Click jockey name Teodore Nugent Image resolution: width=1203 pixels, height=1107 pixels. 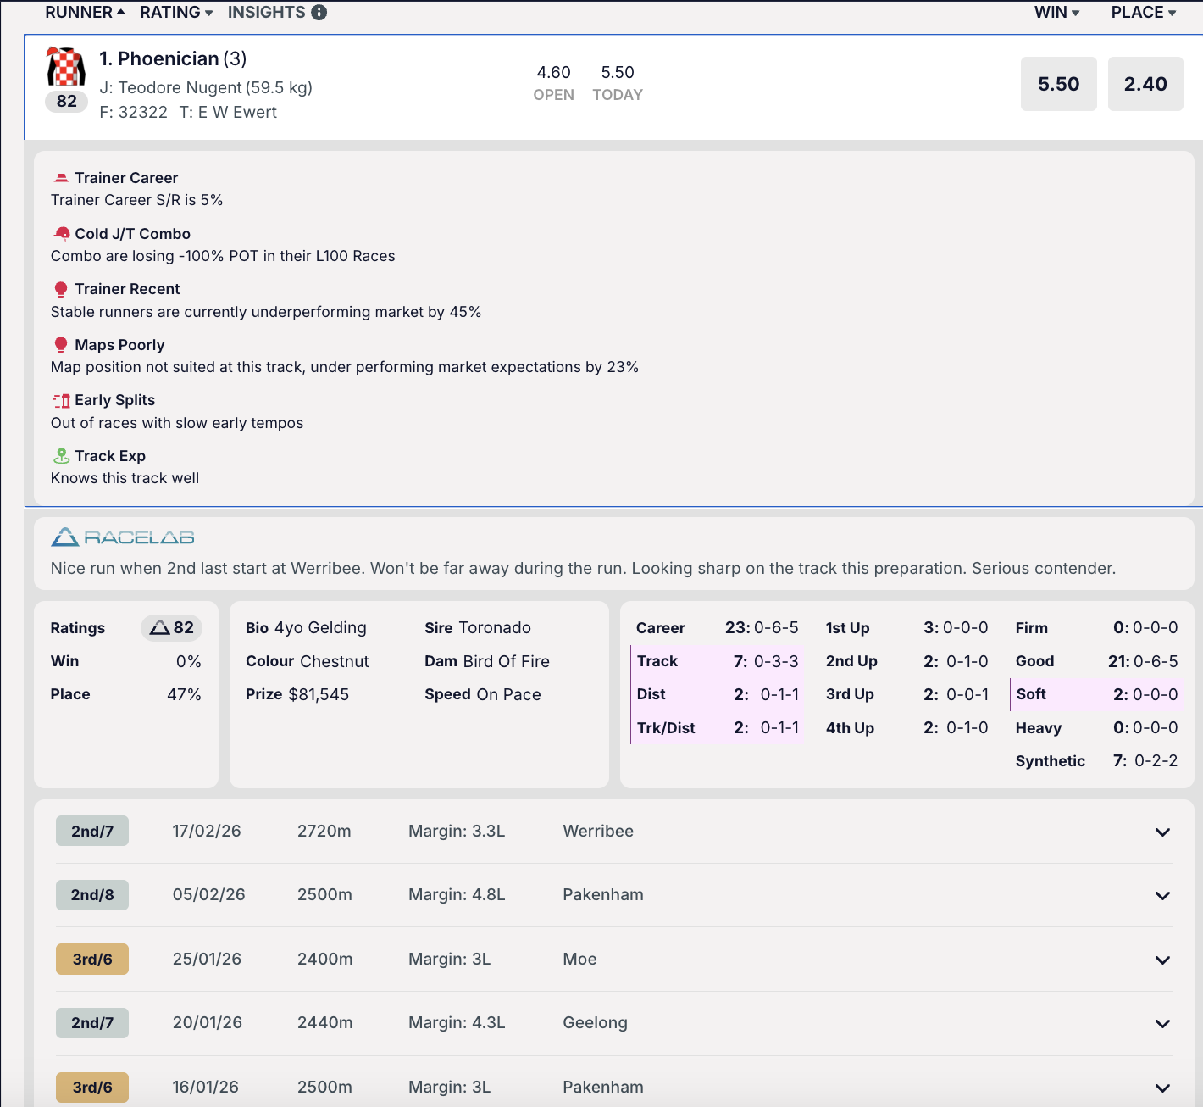click(180, 87)
